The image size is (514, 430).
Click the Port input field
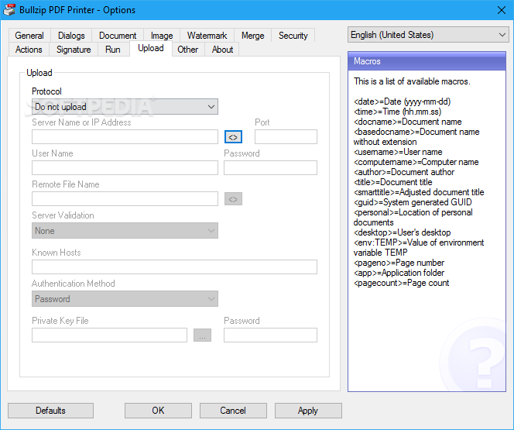286,137
